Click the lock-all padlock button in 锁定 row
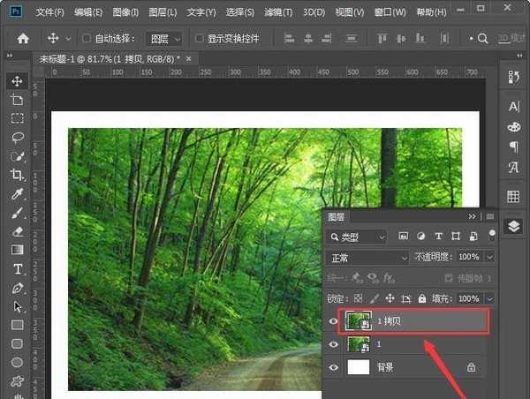This screenshot has height=399, width=530. click(x=422, y=299)
